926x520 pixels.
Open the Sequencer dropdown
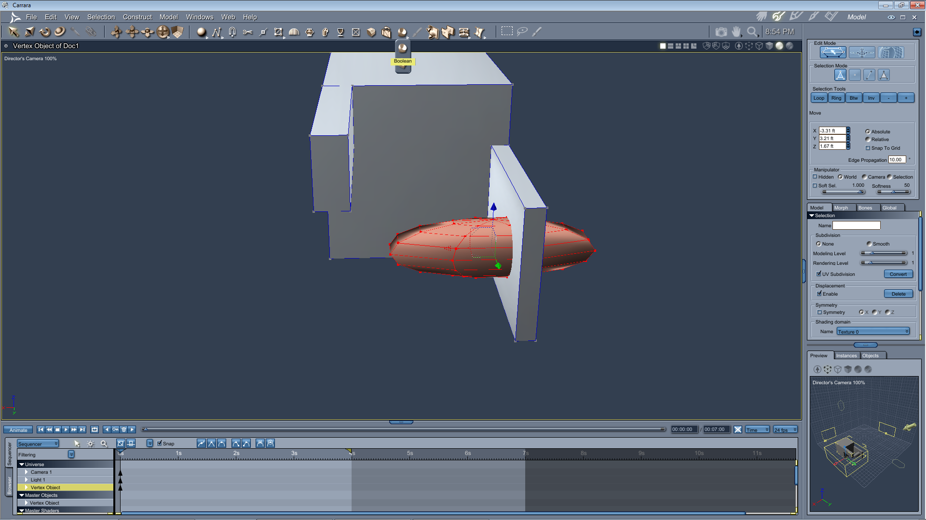38,444
